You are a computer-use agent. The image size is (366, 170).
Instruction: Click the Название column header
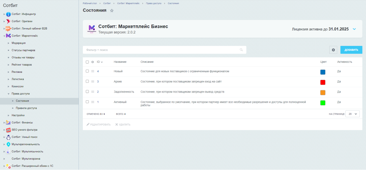tap(120, 62)
